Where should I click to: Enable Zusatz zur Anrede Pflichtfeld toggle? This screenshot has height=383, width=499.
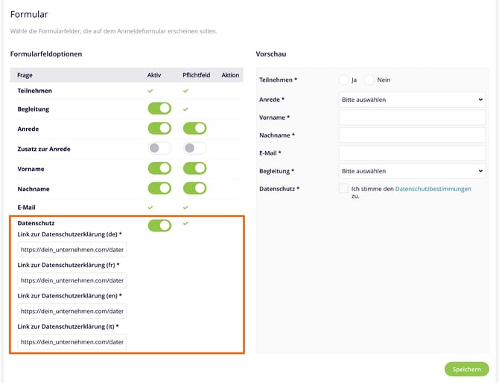(194, 149)
